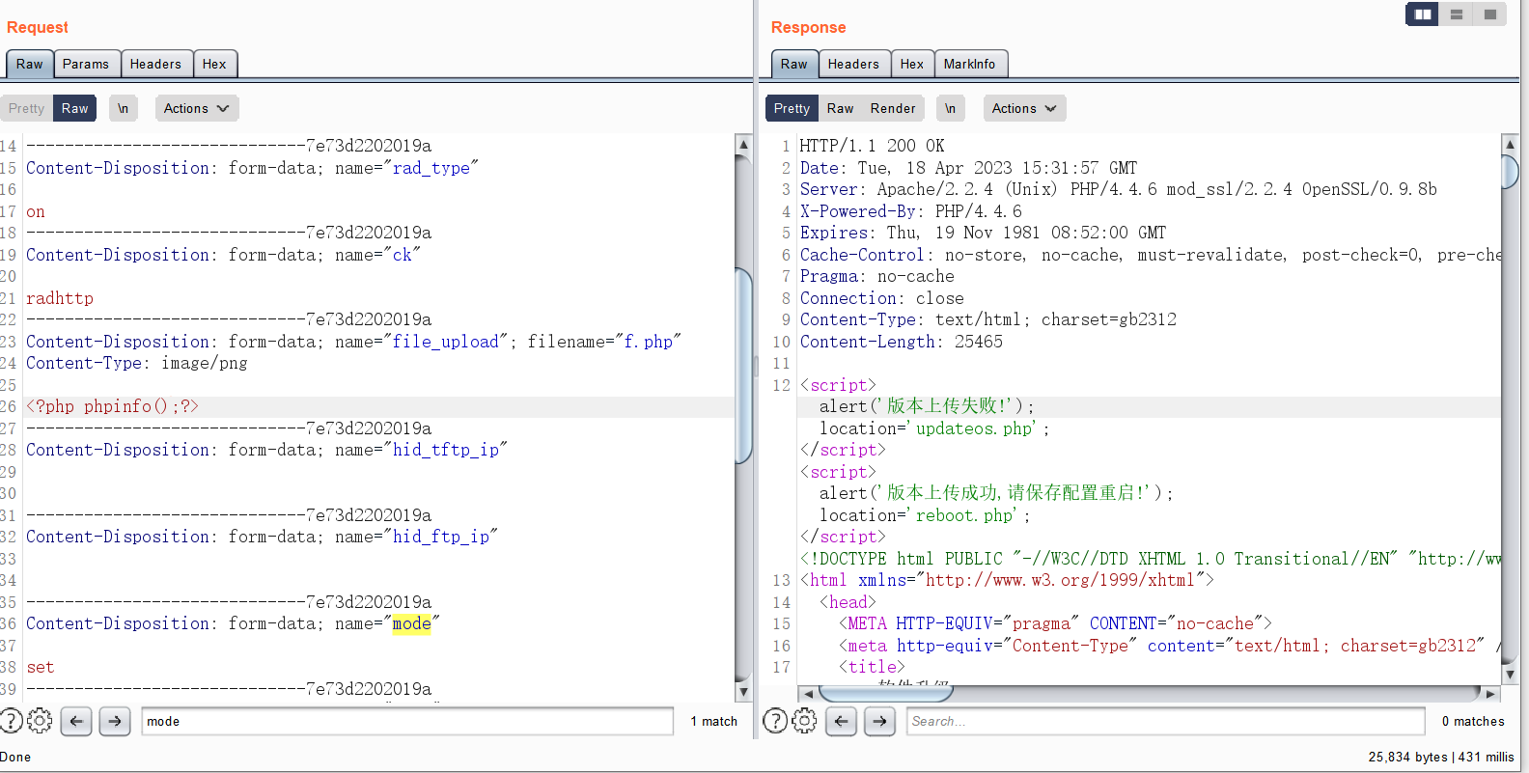Click the highlighted 'mode' match in request
Image resolution: width=1529 pixels, height=773 pixels.
tap(411, 623)
